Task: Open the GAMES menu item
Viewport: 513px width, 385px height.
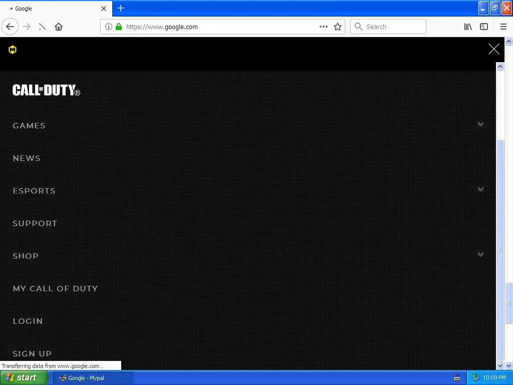Action: click(29, 126)
